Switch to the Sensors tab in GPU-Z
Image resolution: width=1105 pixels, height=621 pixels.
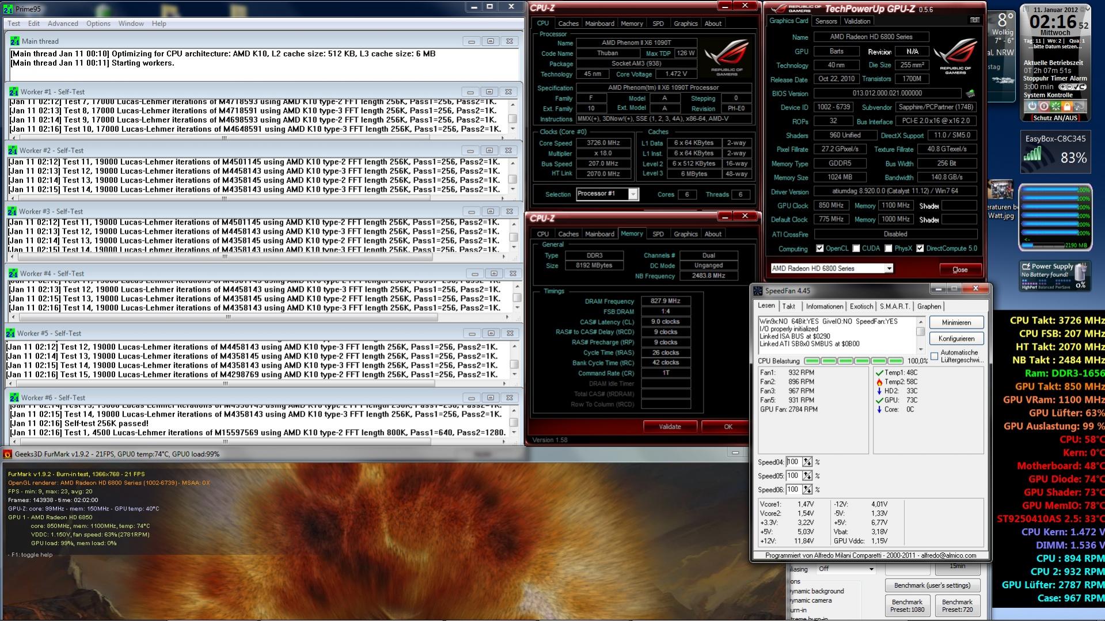pyautogui.click(x=826, y=21)
